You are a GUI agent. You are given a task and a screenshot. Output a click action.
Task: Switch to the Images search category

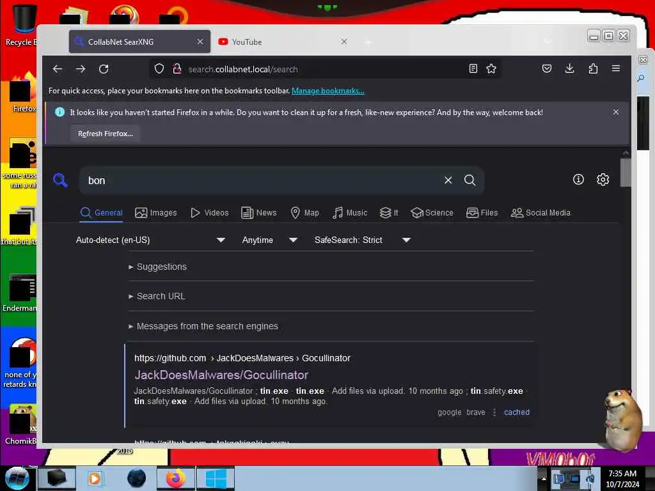(x=156, y=213)
